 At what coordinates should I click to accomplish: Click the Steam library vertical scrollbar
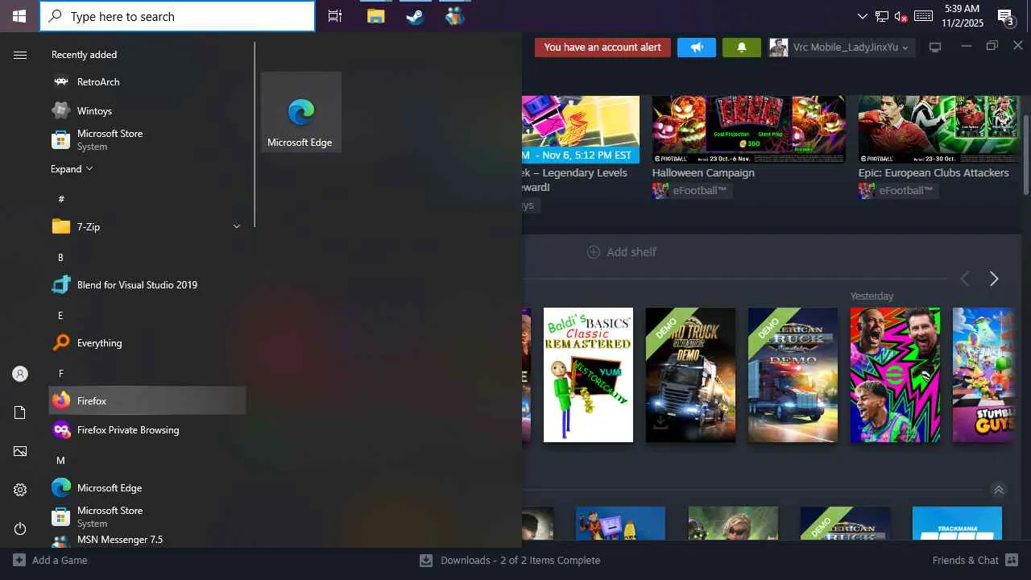tap(1025, 153)
